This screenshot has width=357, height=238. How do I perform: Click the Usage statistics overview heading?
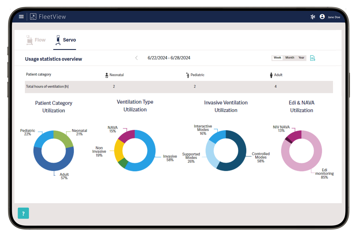click(54, 59)
